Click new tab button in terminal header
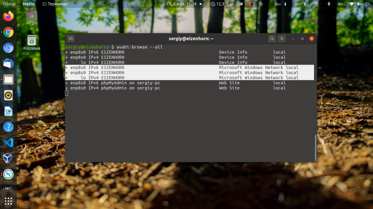The width and height of the screenshot is (373, 209). pyautogui.click(x=71, y=38)
